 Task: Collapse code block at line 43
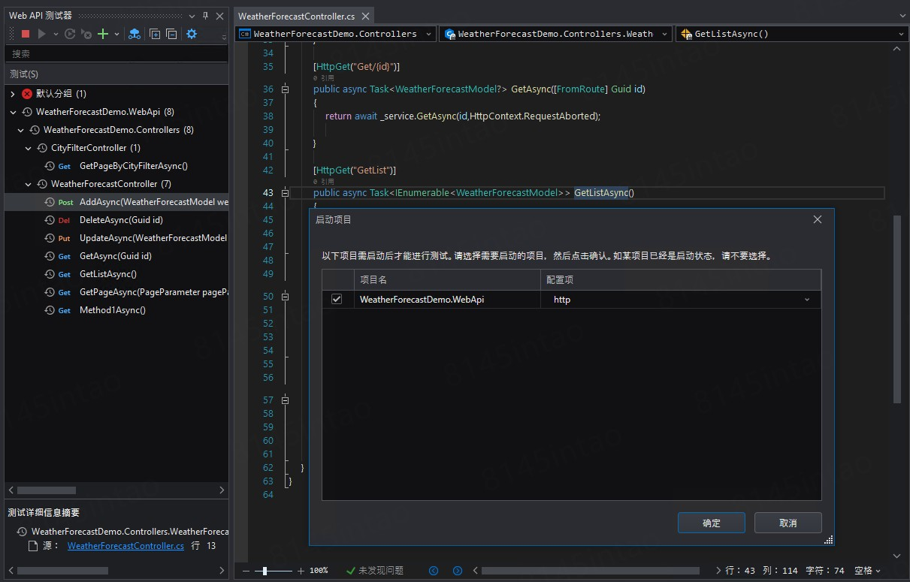click(x=285, y=193)
